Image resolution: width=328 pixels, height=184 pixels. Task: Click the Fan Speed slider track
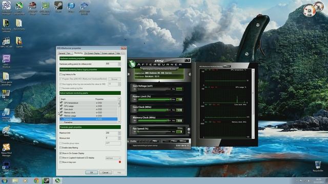[x=154, y=132]
